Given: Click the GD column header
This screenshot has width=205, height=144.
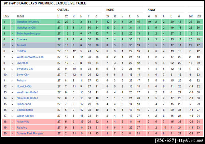Looking at the screenshot, I should click(x=191, y=16).
